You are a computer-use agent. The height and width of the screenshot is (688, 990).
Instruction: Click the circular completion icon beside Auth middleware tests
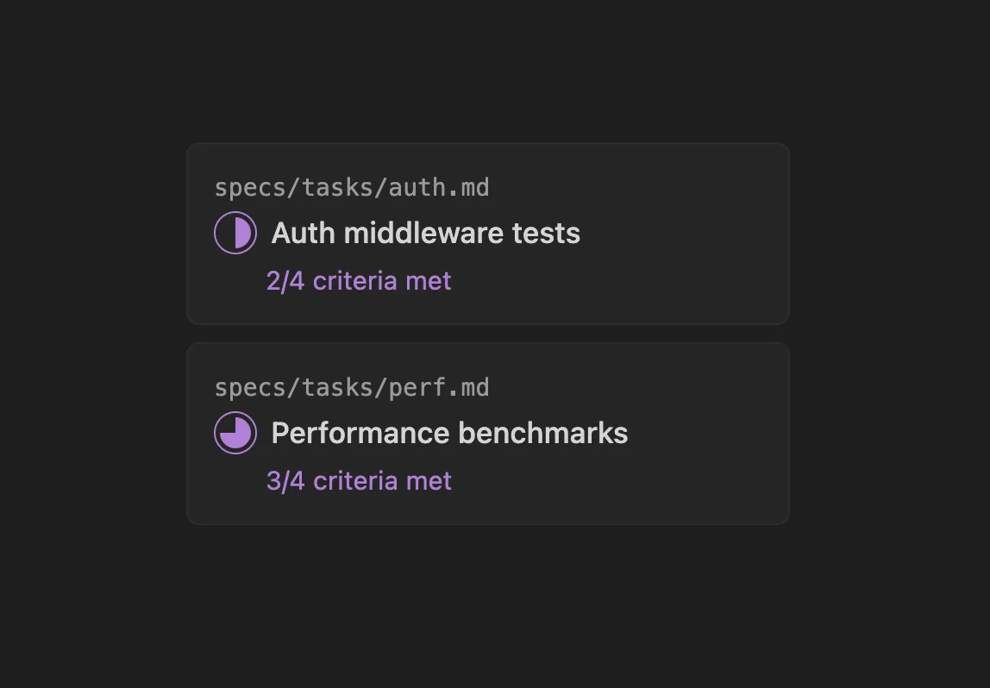coord(235,233)
